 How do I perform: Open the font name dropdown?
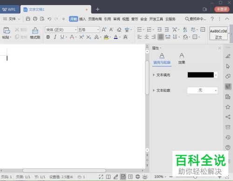75,30
